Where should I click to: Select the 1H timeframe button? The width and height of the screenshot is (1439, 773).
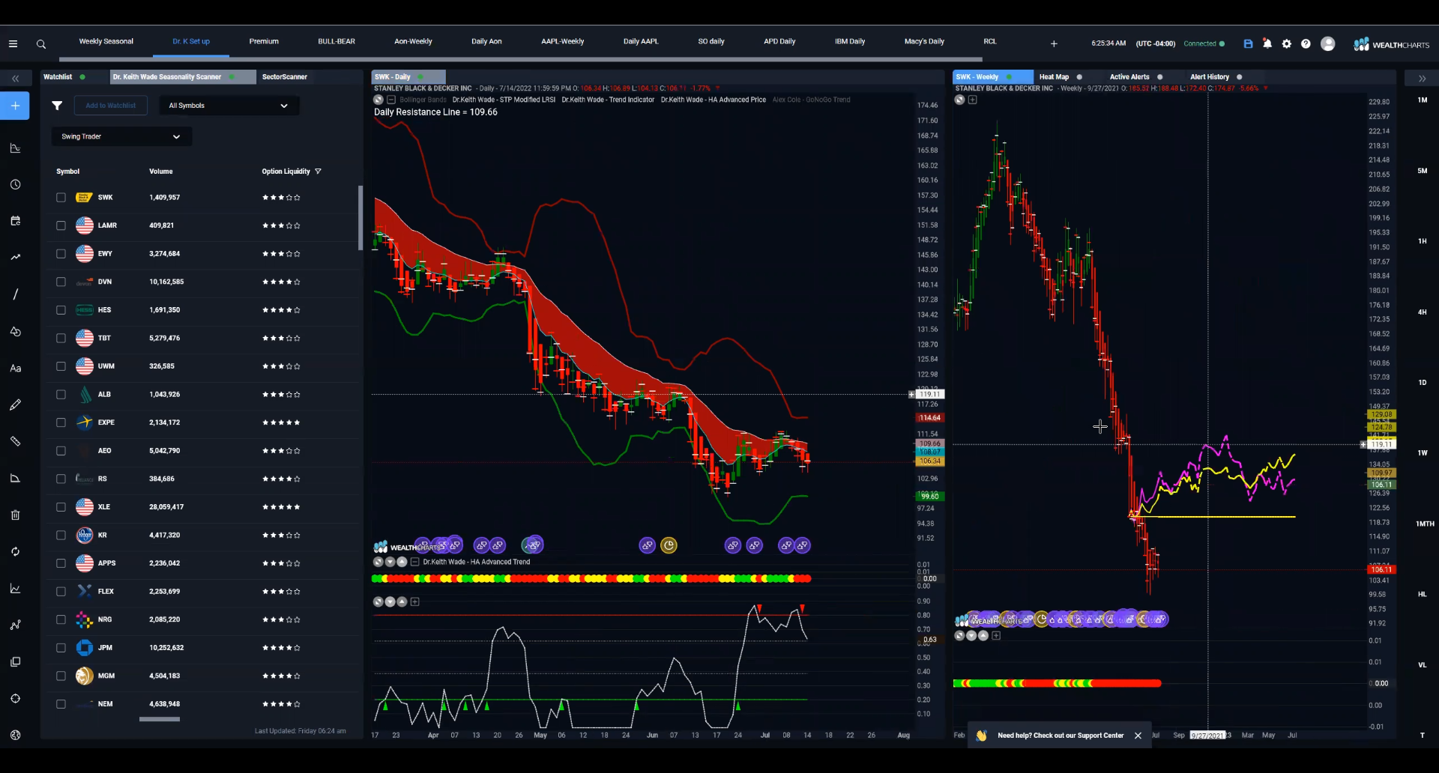pyautogui.click(x=1422, y=241)
